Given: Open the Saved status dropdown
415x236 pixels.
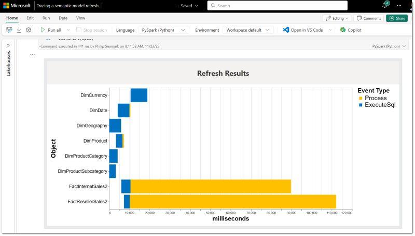Looking at the screenshot, I should pos(198,6).
